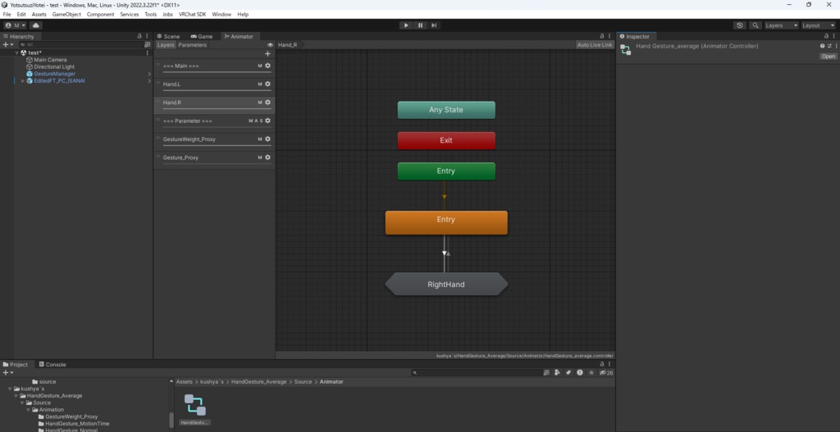Add a new animator layer with plus

(268, 53)
